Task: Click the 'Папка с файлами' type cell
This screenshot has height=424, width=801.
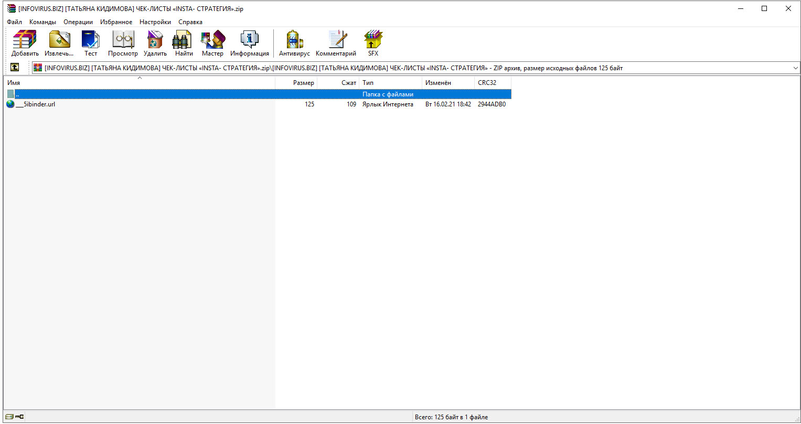Action: 388,94
